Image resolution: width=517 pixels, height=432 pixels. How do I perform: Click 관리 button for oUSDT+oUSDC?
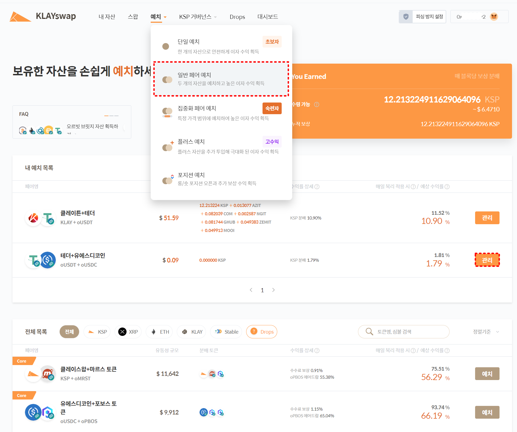(487, 260)
